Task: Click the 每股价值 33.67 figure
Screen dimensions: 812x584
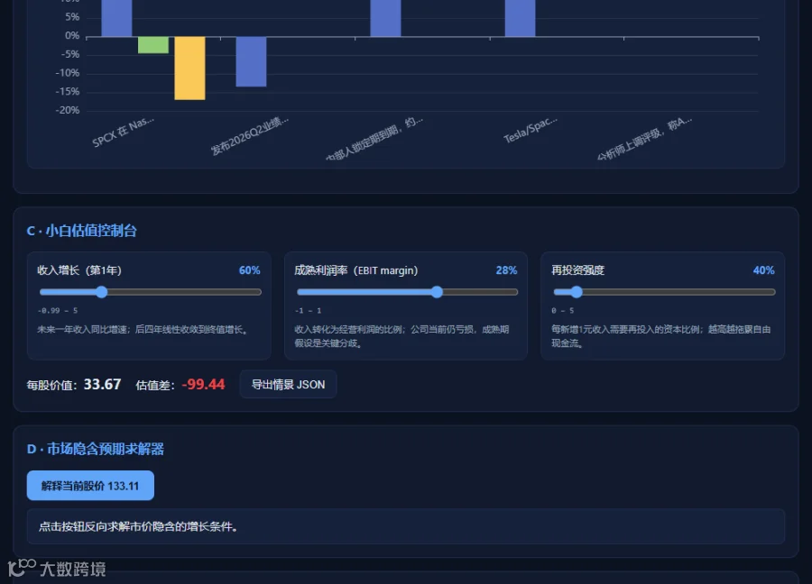Action: point(103,384)
